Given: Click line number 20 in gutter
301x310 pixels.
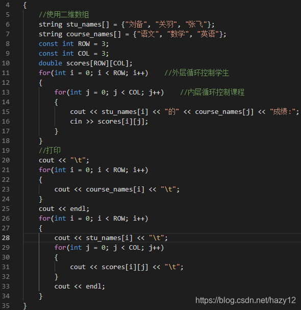Looking at the screenshot, I should [x=6, y=160].
